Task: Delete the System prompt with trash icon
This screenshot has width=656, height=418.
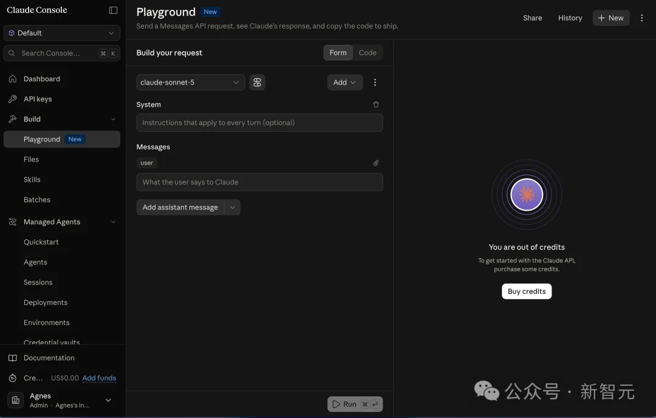Action: tap(376, 104)
